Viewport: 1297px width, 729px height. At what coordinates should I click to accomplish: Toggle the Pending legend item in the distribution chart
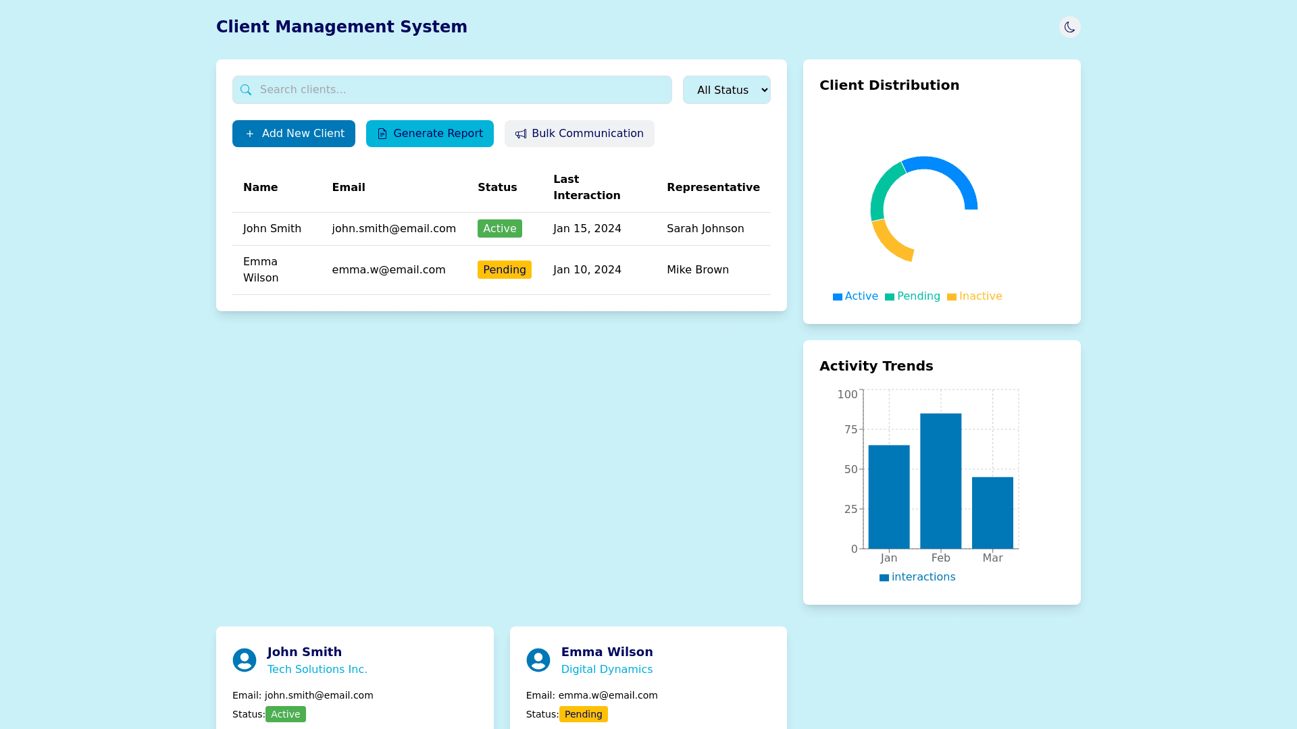[x=913, y=296]
